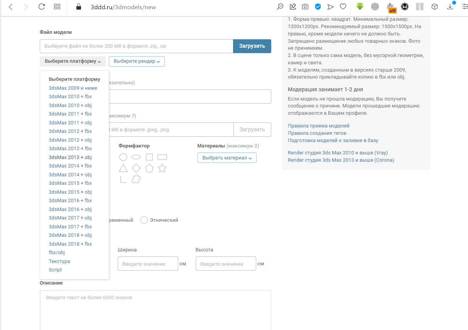Open Render студия 3ds Max 2013 Corona link
Image resolution: width=468 pixels, height=330 pixels.
(x=341, y=160)
